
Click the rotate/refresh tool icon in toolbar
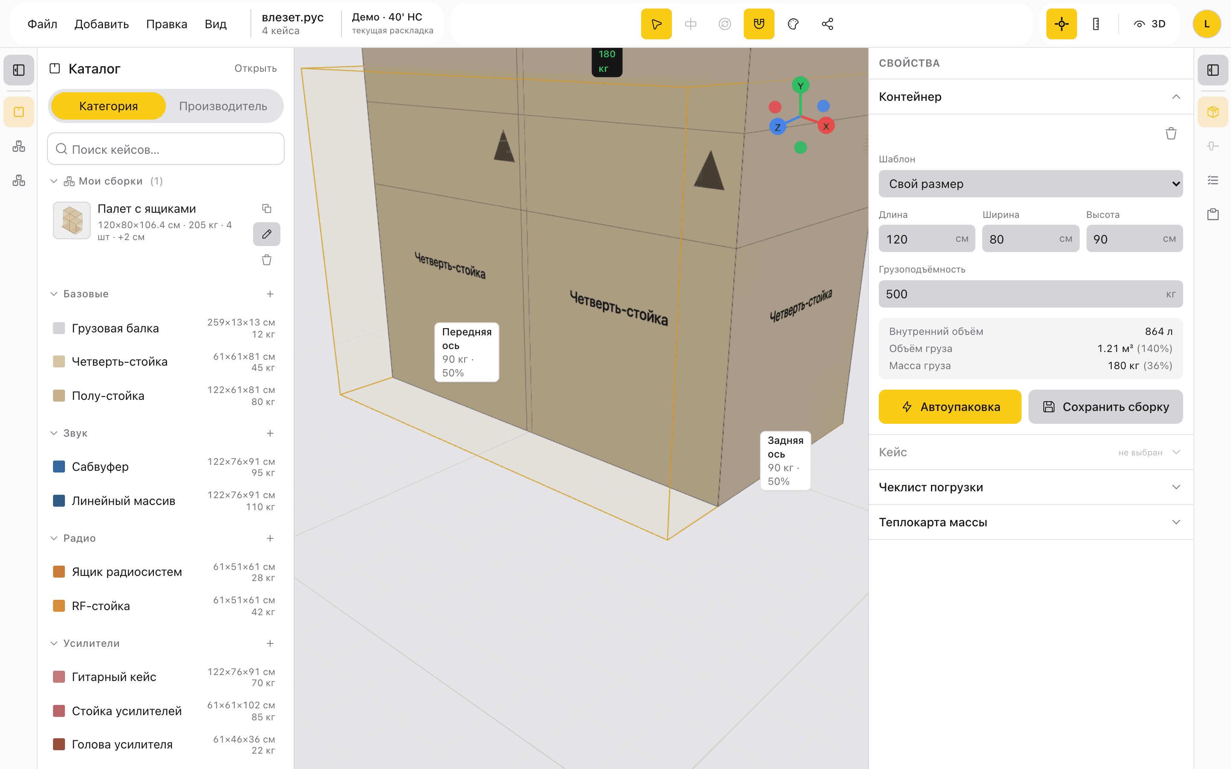coord(725,24)
